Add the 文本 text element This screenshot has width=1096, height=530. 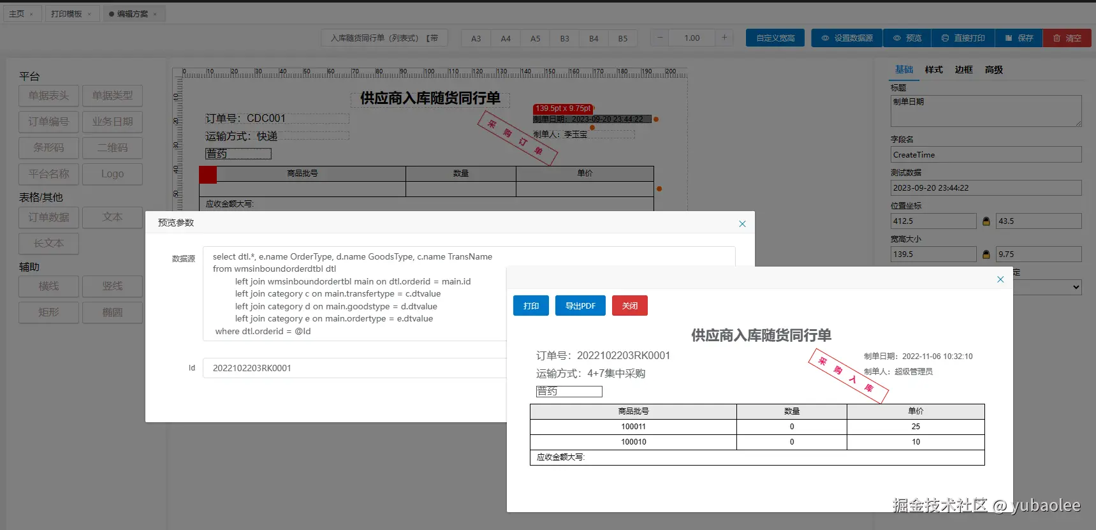112,217
